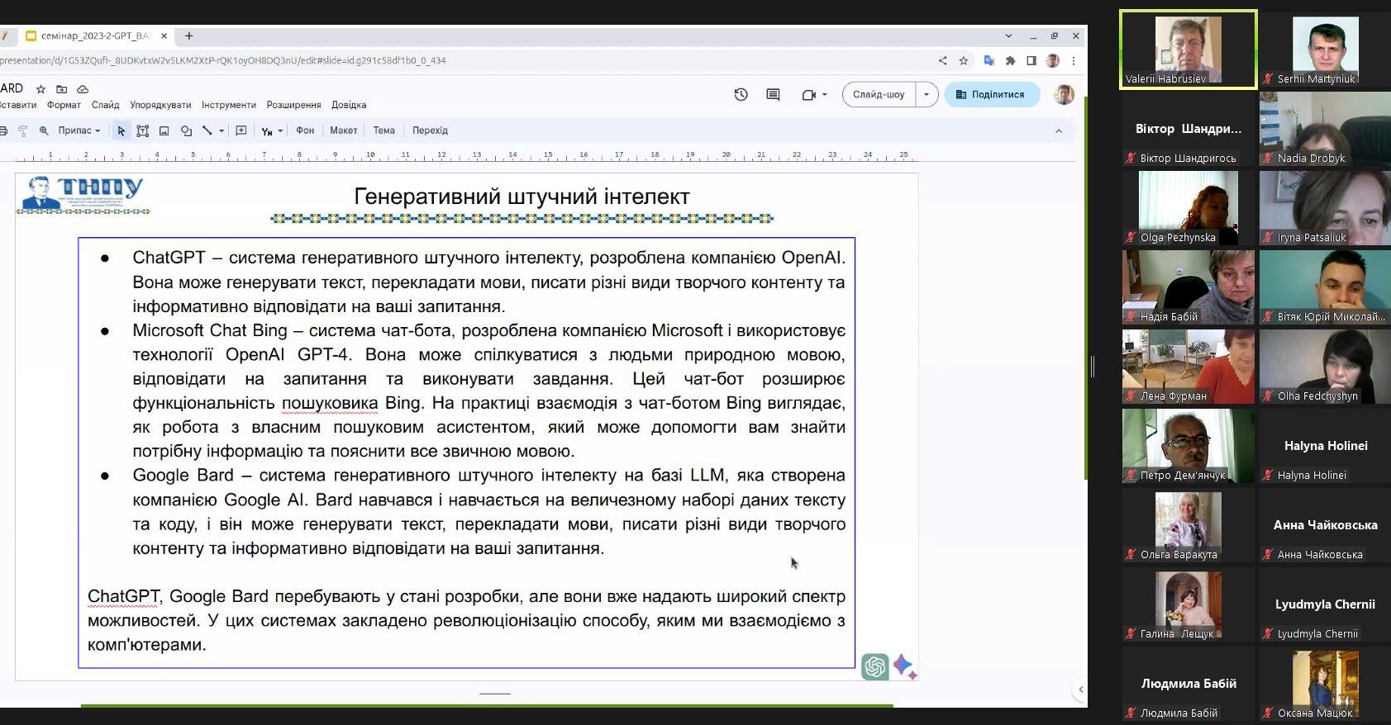Click the insert image icon
This screenshot has height=725, width=1391.
coord(164,130)
